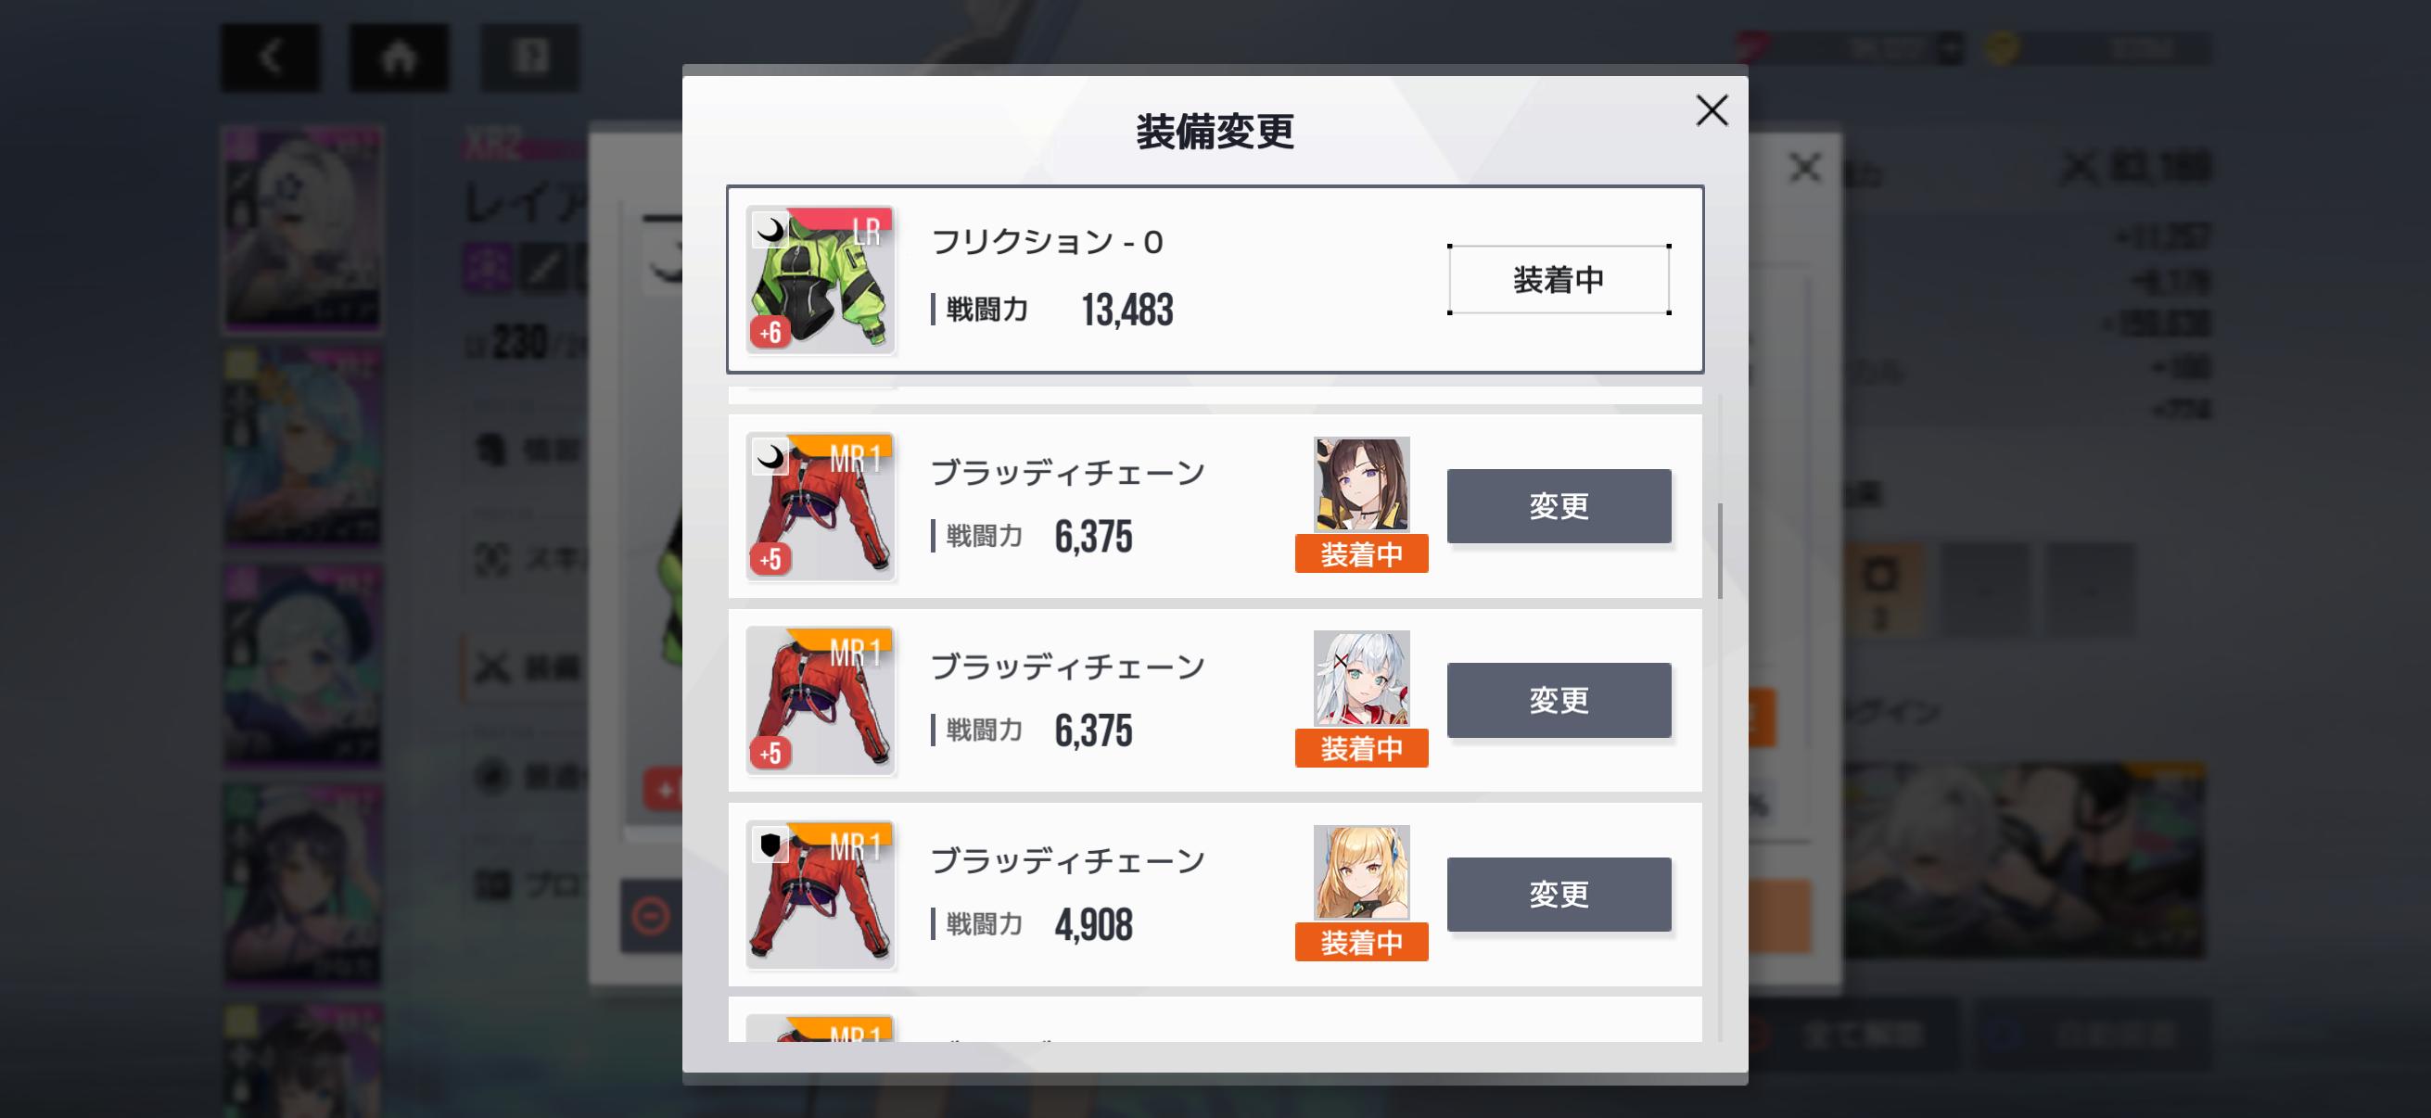Open the help question mark icon
2431x1118 pixels.
coord(529,57)
